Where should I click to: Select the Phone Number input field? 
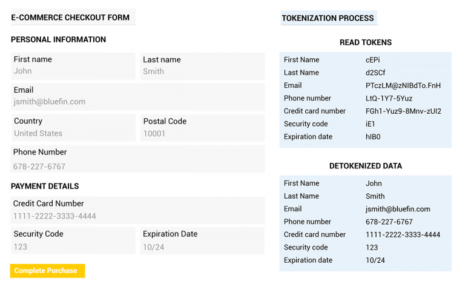[x=137, y=159]
